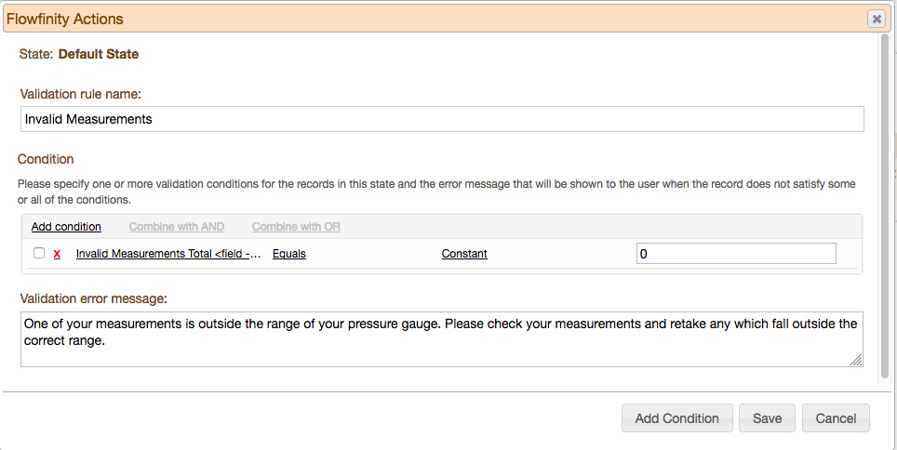Click the Condition section heading

tap(46, 159)
